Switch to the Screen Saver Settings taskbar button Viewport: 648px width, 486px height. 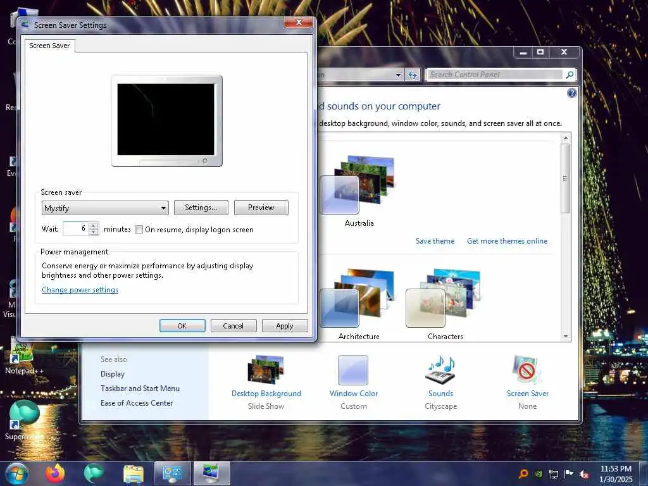click(x=211, y=473)
